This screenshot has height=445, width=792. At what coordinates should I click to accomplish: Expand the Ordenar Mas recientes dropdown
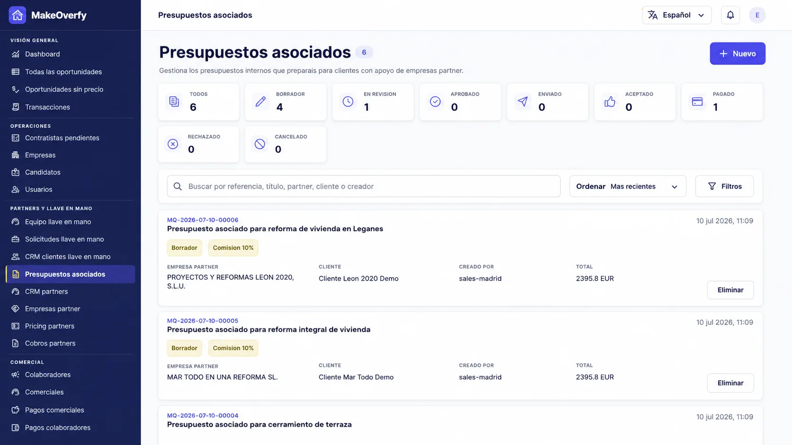point(628,186)
